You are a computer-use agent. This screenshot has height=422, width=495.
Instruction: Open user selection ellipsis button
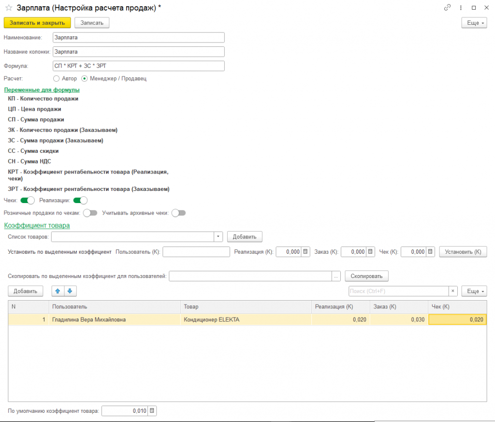coord(336,276)
